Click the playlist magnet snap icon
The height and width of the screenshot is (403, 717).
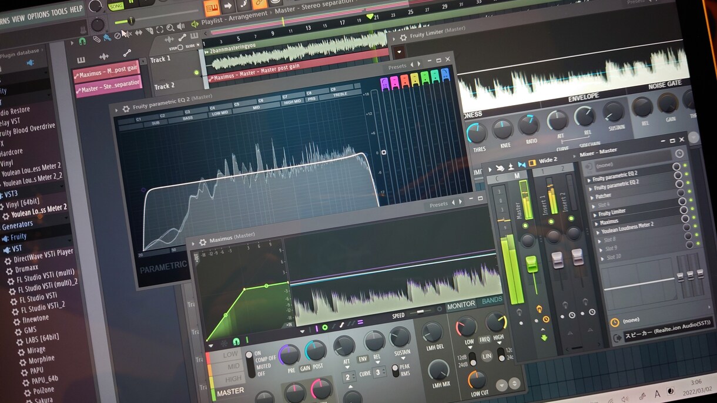[x=82, y=42]
